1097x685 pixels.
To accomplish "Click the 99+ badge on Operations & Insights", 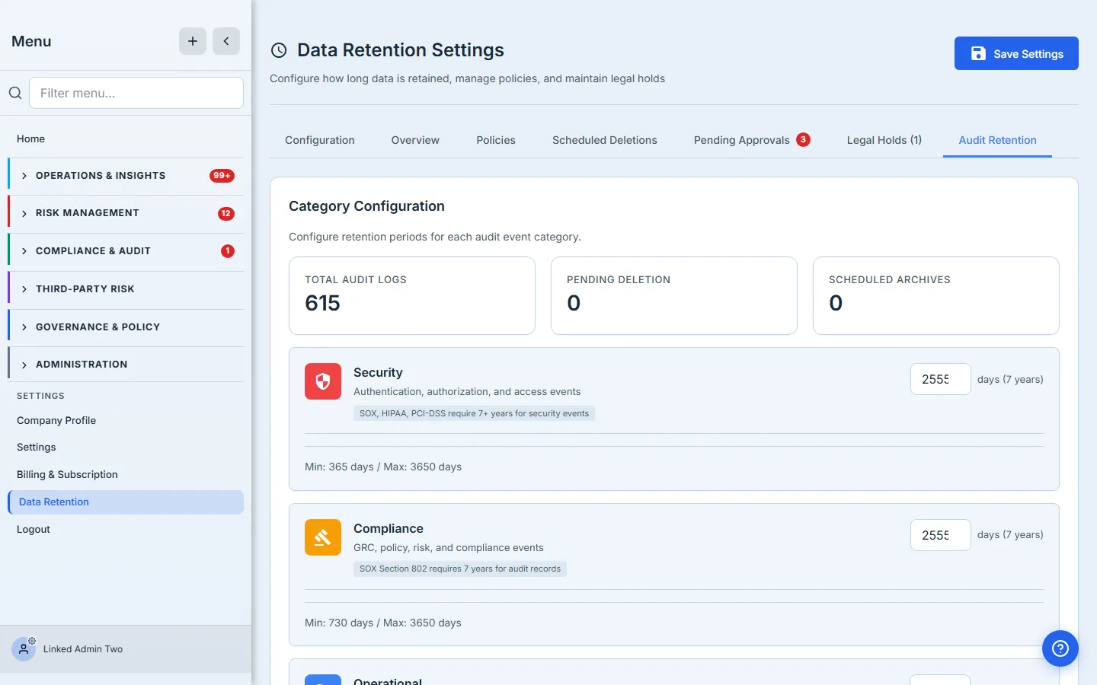I will pos(222,176).
